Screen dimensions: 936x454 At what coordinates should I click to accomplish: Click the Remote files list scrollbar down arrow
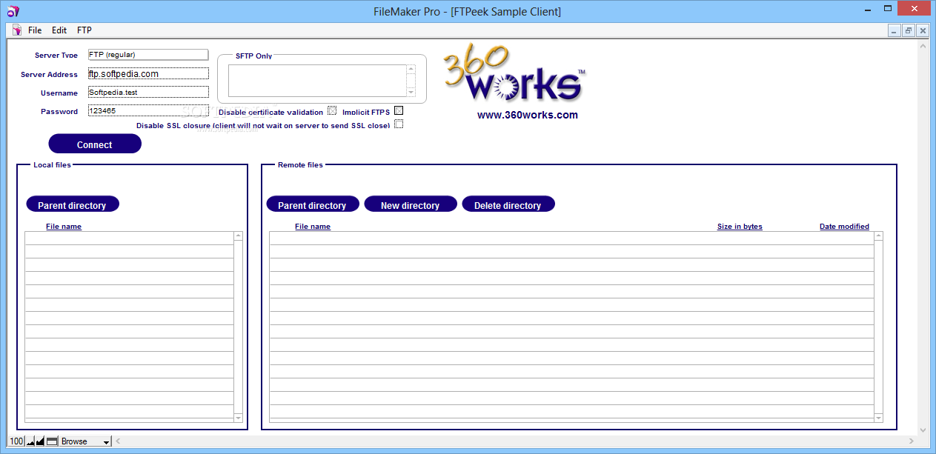point(879,418)
